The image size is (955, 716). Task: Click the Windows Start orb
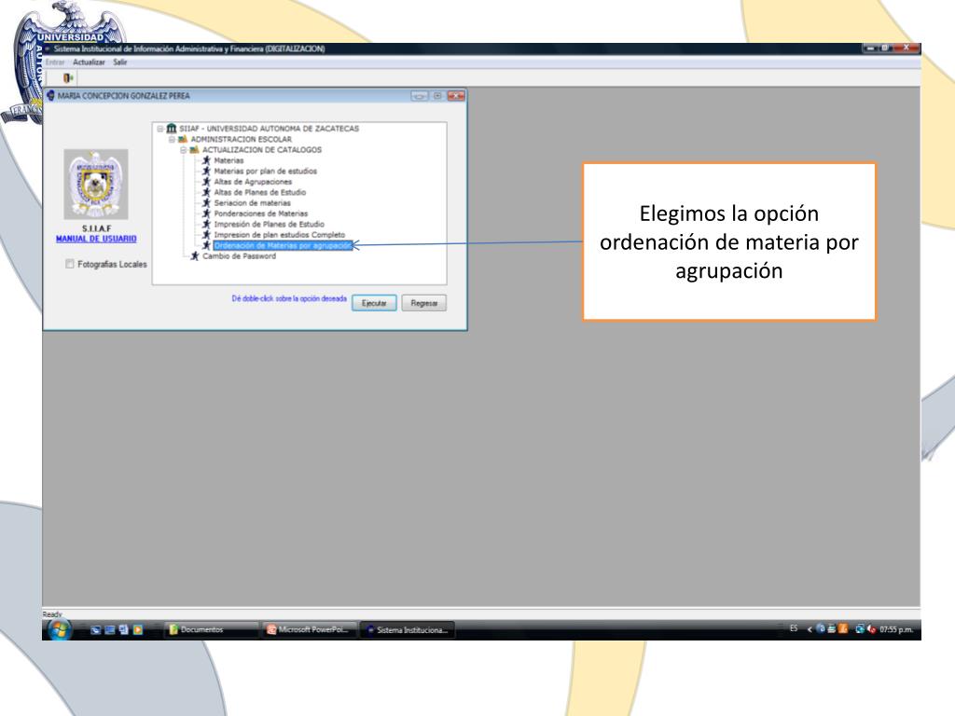59,629
